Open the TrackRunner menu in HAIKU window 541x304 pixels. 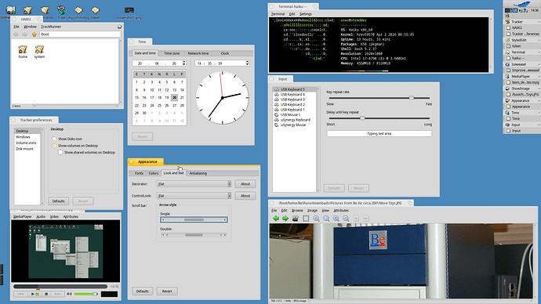[x=51, y=27]
